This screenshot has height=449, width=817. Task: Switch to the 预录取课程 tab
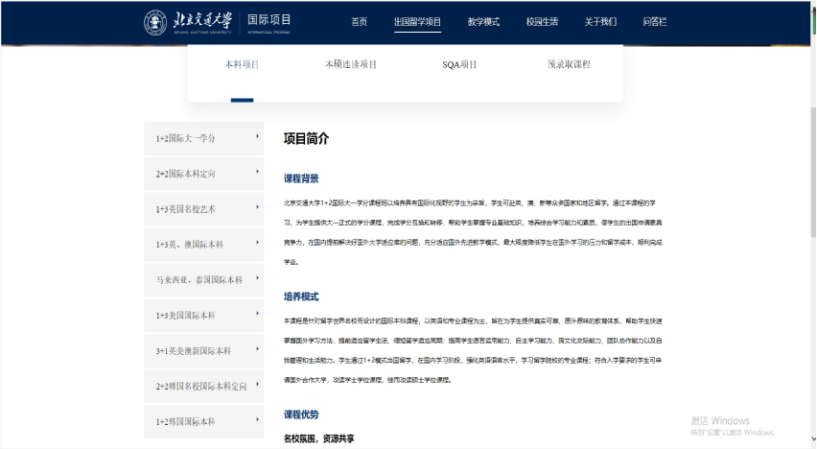(569, 64)
